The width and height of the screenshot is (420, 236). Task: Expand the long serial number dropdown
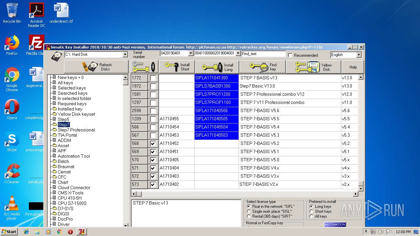[x=238, y=53]
